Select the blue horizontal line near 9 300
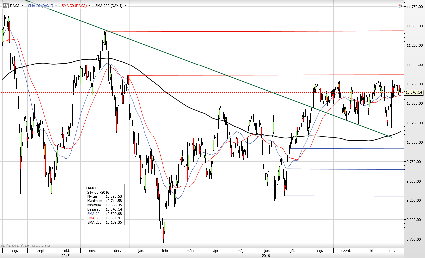Image resolution: width=425 pixels, height=258 pixels. click(x=344, y=196)
